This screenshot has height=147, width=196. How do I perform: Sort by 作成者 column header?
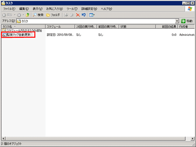(x=186, y=27)
